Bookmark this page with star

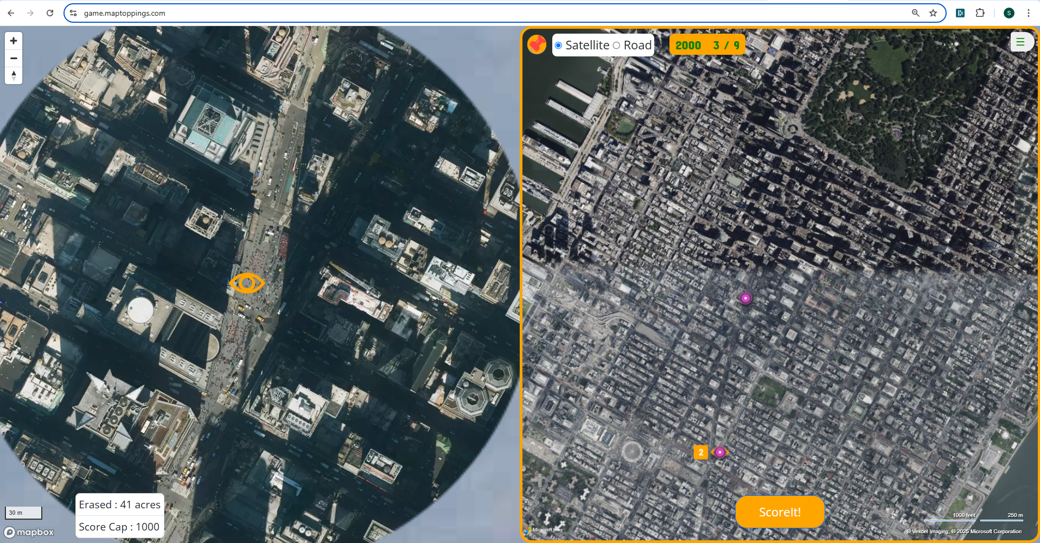click(933, 13)
